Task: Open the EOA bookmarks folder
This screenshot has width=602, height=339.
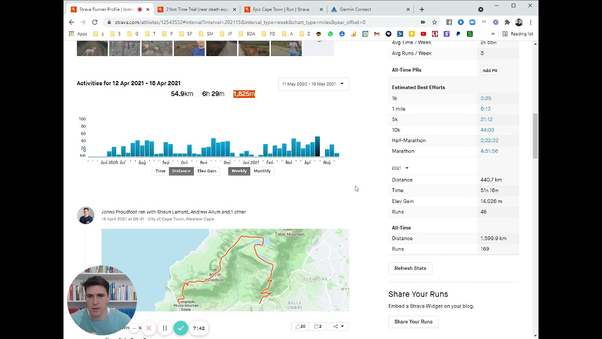Action: [247, 34]
